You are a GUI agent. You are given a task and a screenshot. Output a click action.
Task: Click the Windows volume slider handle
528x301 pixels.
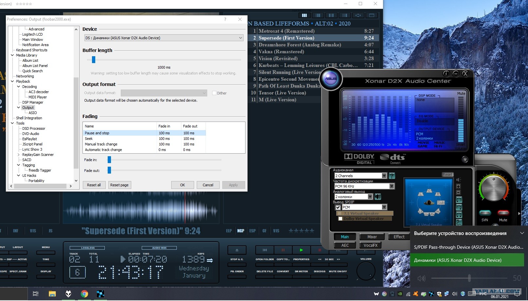469,278
